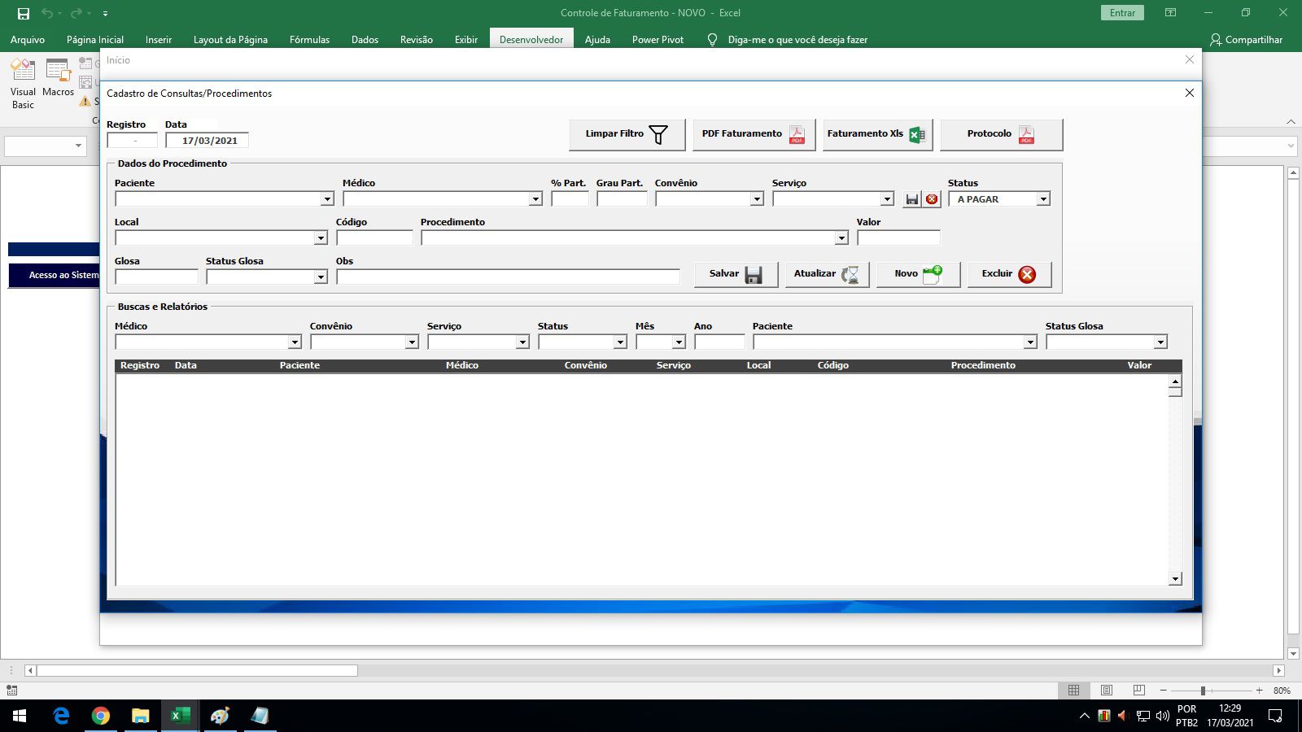
Task: Click small save icon beside Serviço
Action: [x=912, y=199]
